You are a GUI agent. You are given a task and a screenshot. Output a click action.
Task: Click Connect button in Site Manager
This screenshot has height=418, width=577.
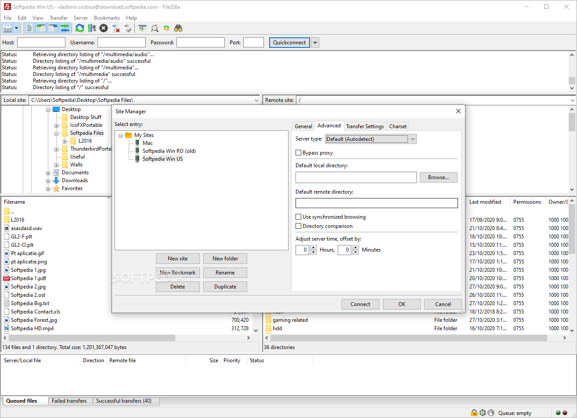pyautogui.click(x=361, y=304)
